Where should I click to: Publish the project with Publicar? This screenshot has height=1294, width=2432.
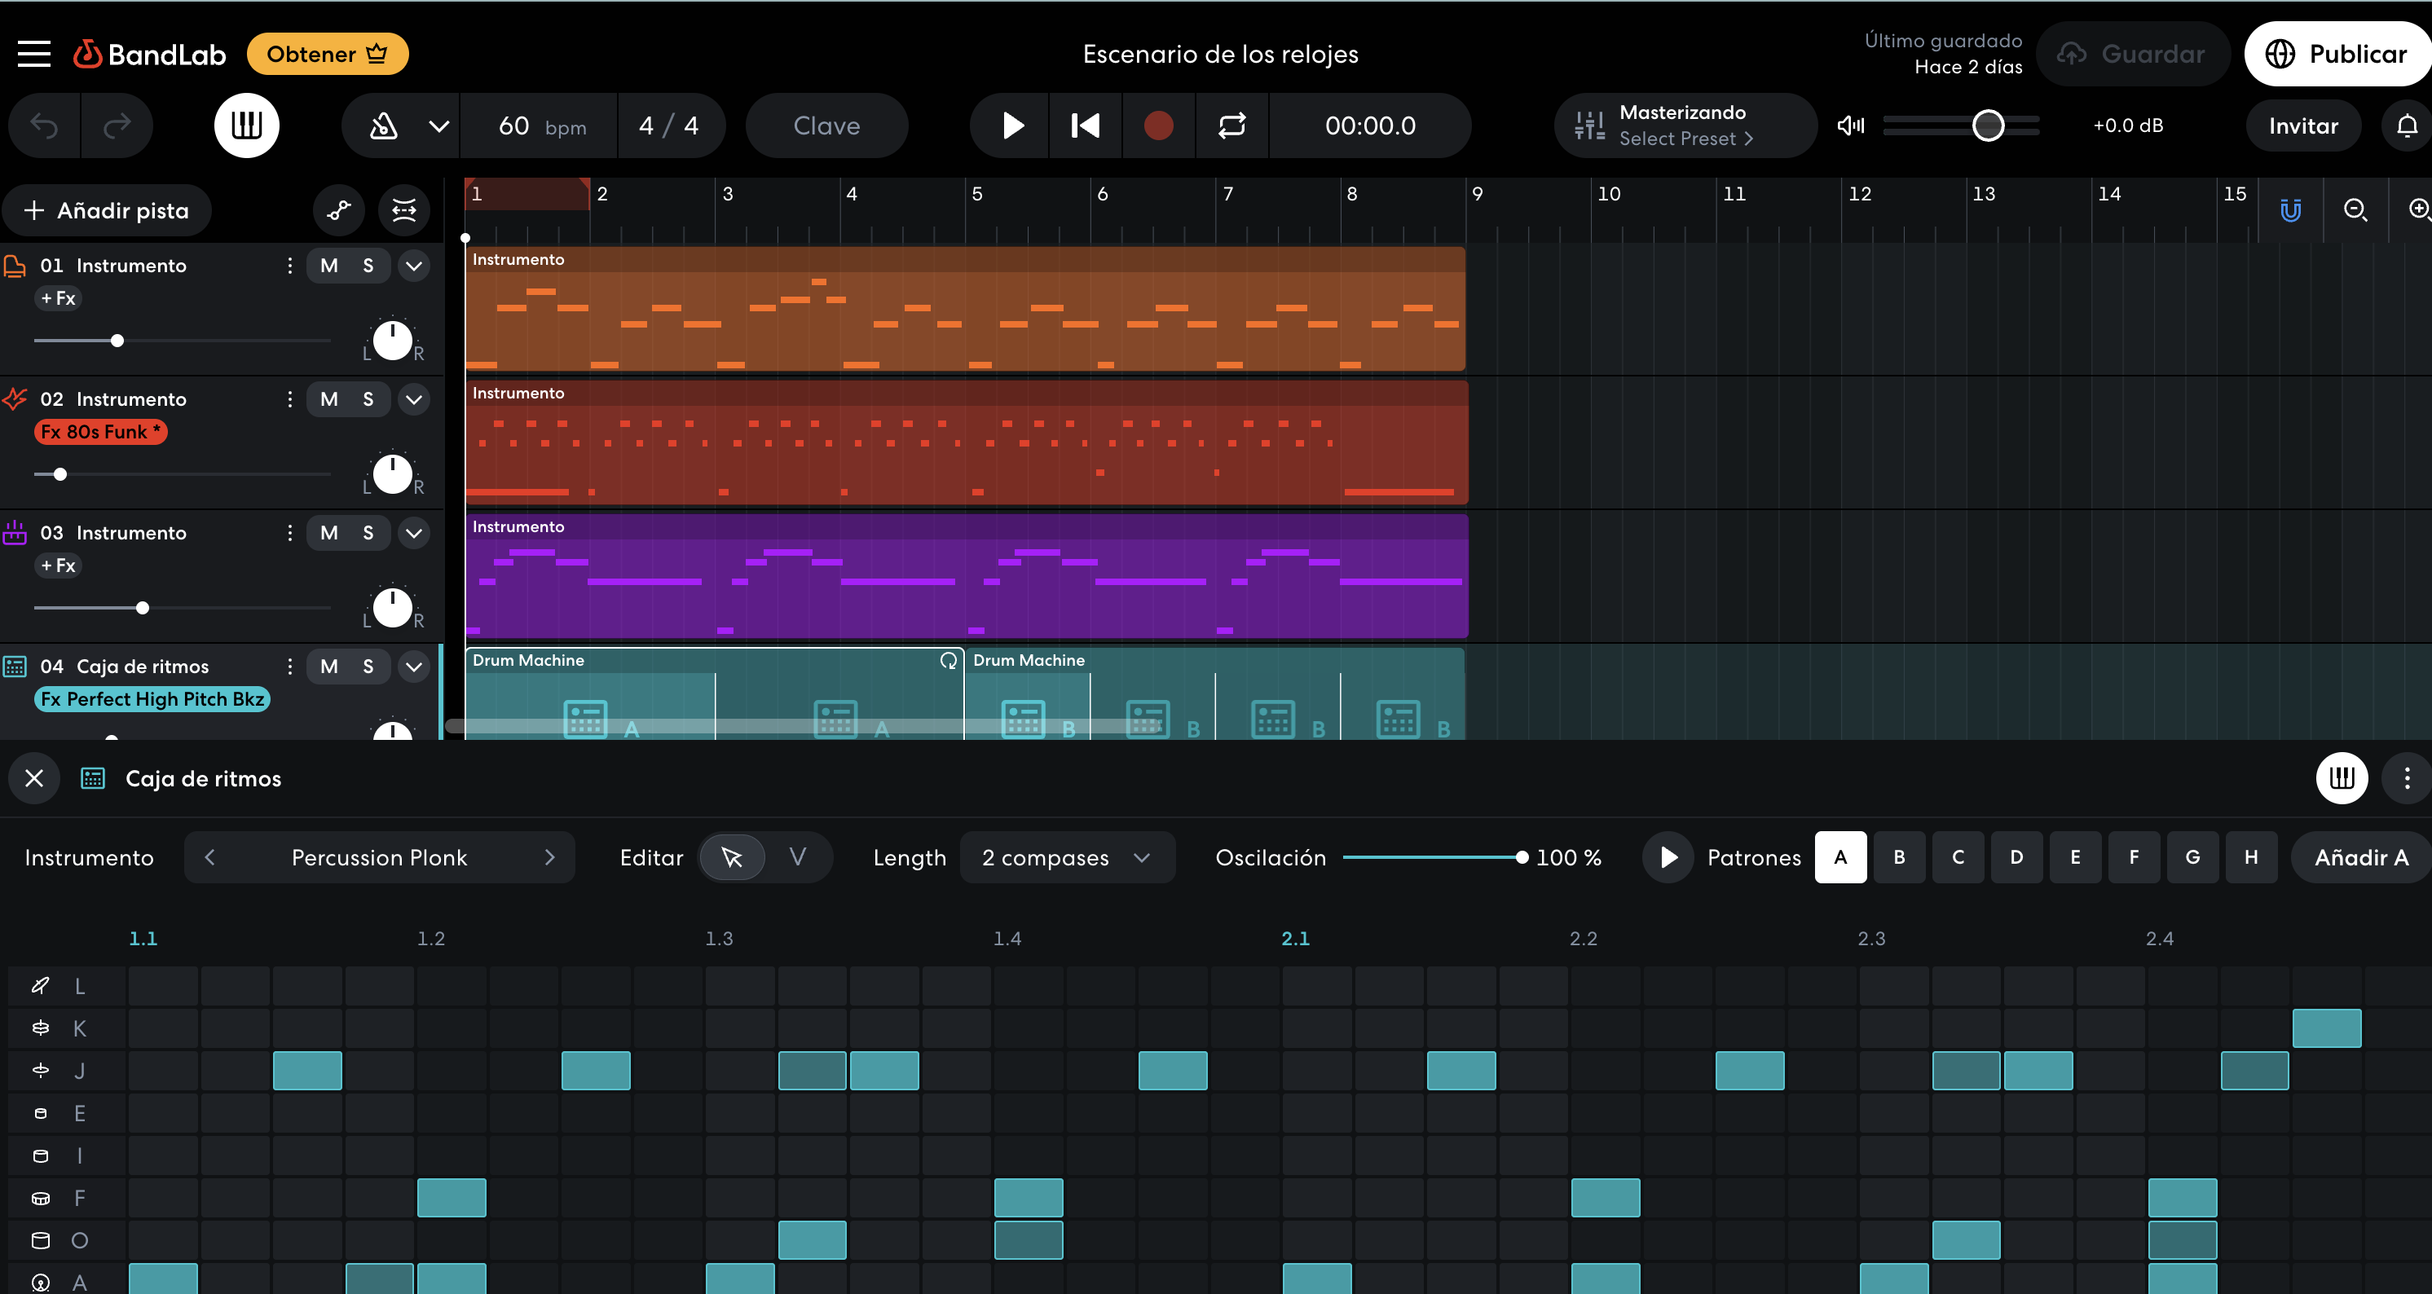pyautogui.click(x=2337, y=54)
